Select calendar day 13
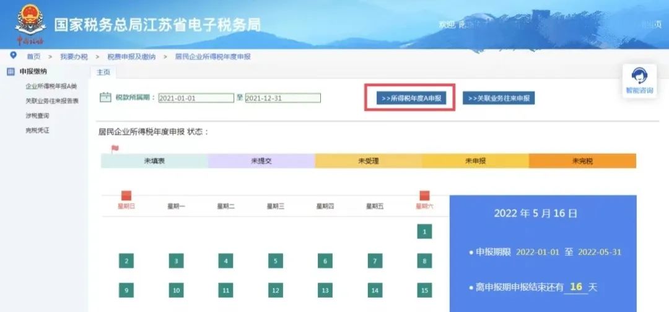The width and height of the screenshot is (669, 312). [325, 290]
